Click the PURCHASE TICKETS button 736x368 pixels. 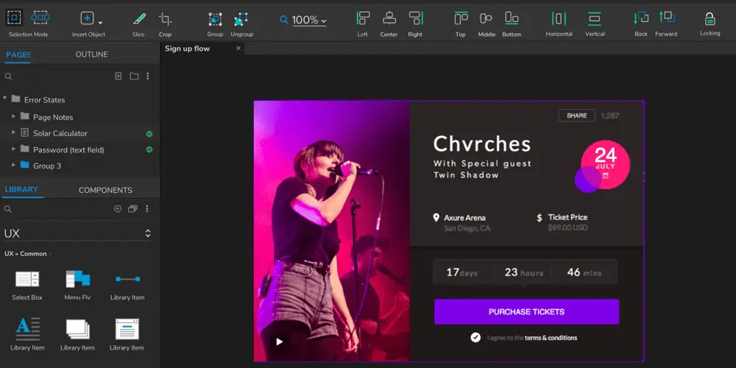tap(527, 311)
